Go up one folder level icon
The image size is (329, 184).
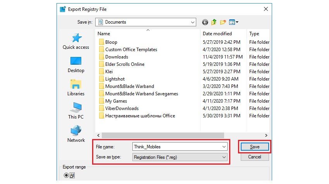214,22
